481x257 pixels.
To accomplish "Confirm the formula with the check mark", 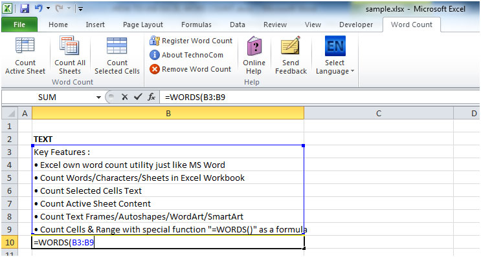I will click(138, 98).
